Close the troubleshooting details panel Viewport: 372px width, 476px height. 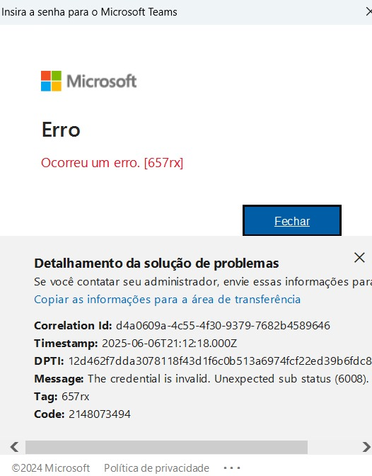click(x=359, y=257)
